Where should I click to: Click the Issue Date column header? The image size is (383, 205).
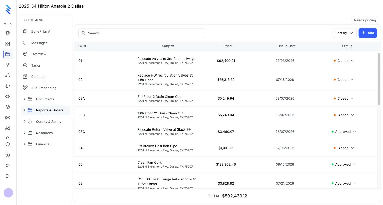287,46
